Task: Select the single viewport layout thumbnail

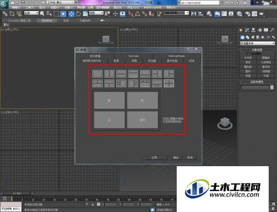Action: coord(98,73)
